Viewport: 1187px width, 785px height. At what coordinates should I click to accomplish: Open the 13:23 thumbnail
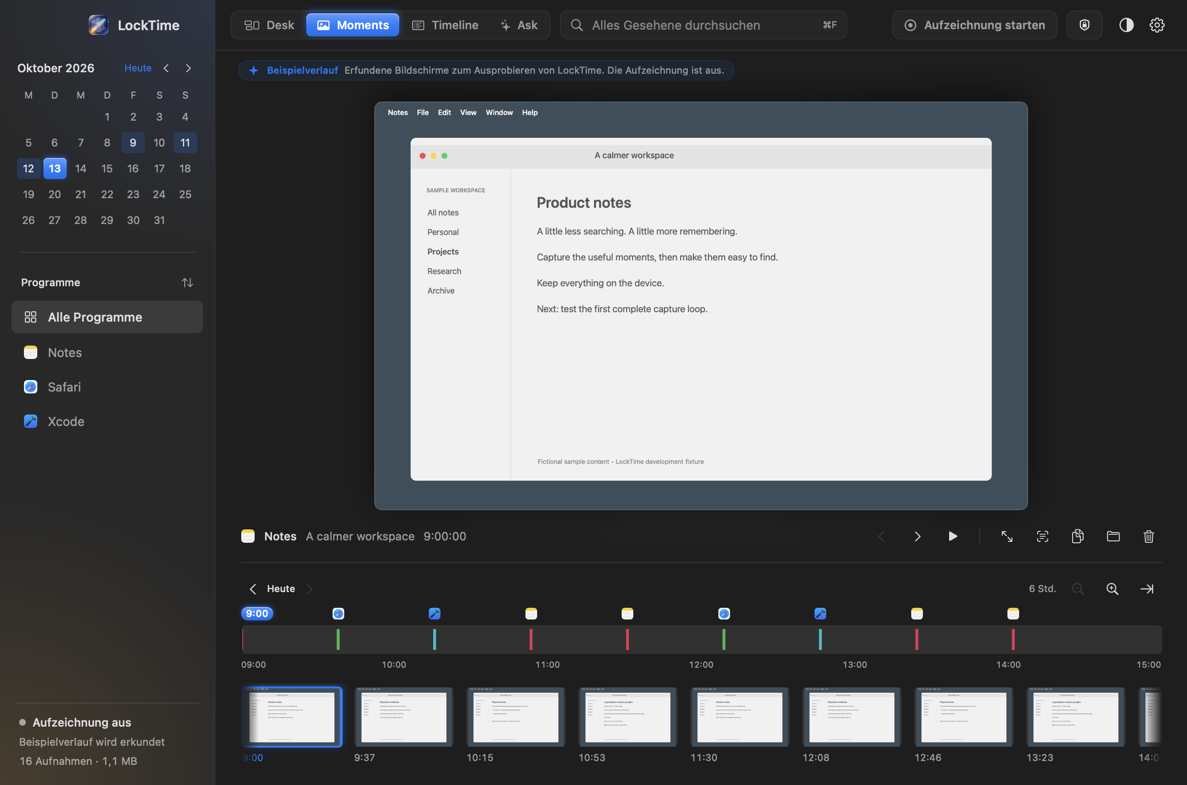[1076, 717]
